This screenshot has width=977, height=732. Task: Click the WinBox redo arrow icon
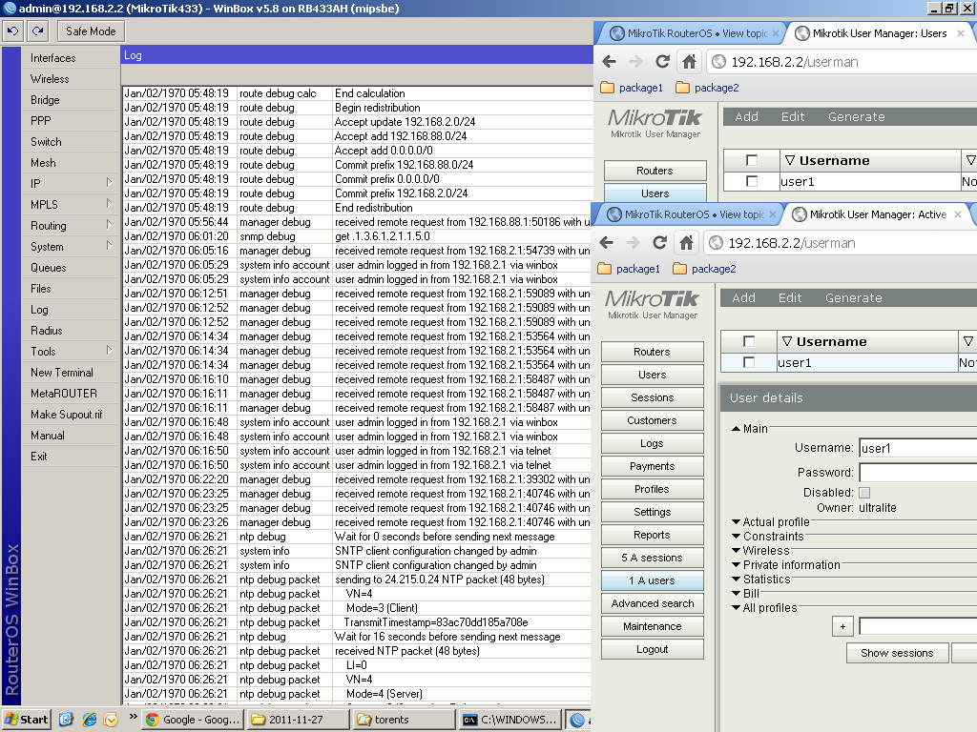[x=38, y=31]
